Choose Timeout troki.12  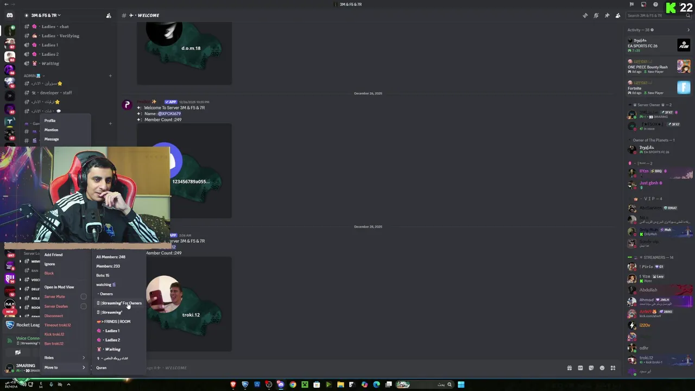point(58,325)
